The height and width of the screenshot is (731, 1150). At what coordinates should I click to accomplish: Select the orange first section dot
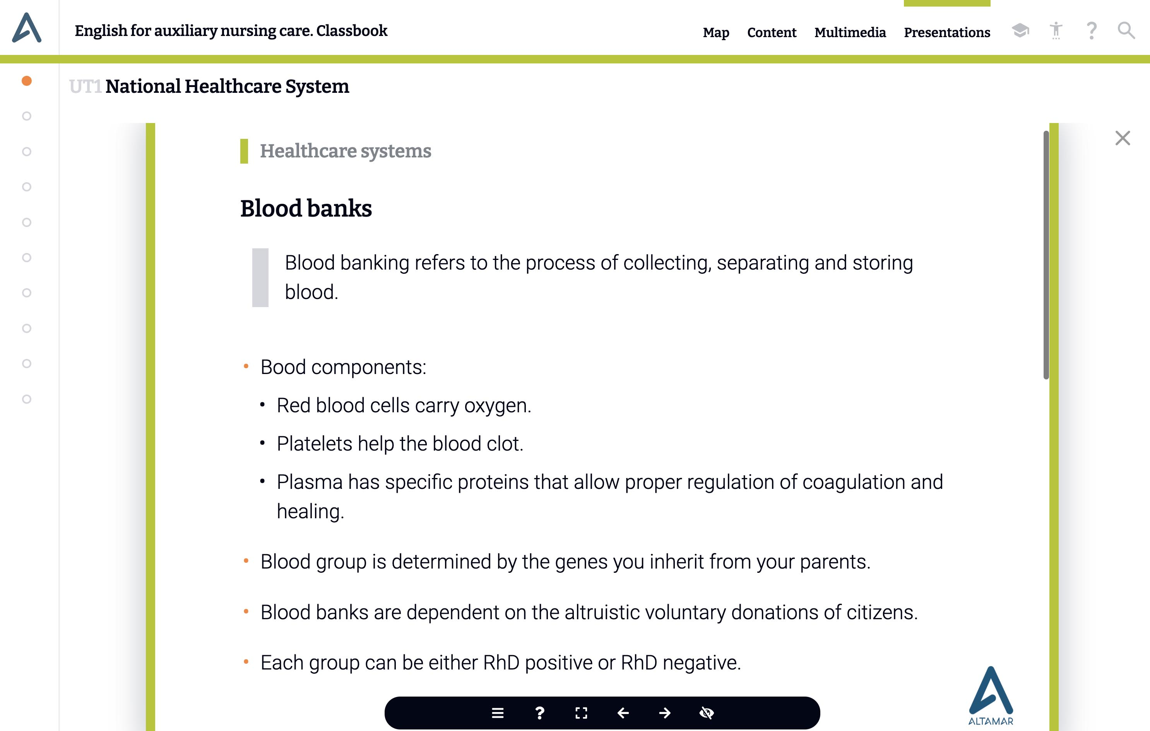[27, 81]
